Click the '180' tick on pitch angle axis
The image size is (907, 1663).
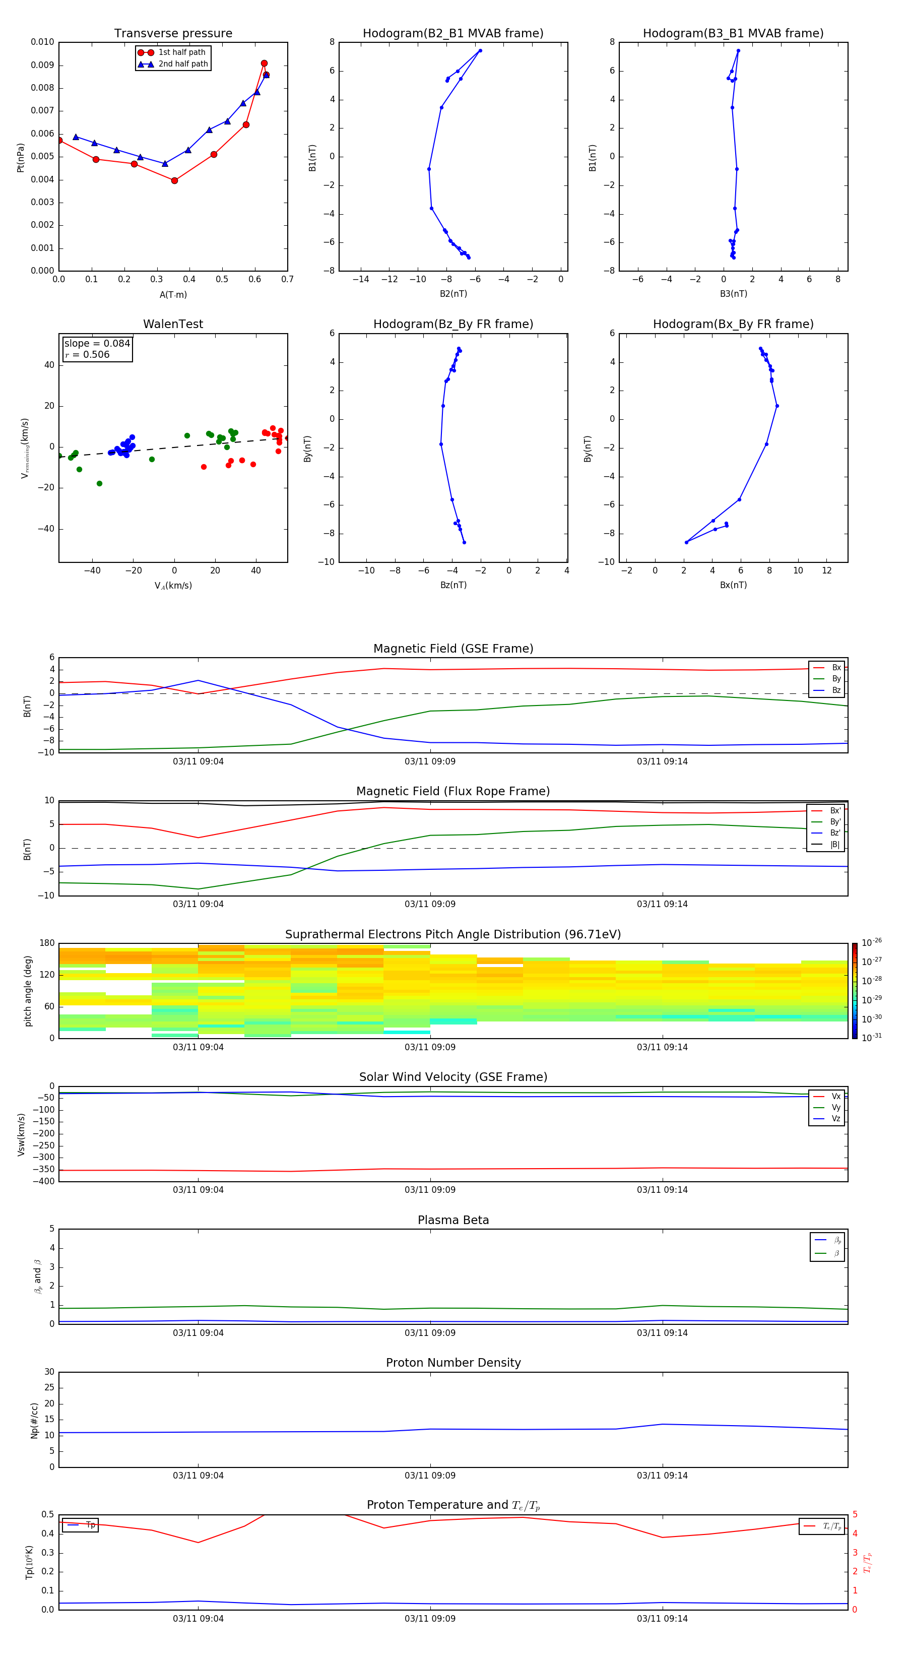click(x=47, y=943)
